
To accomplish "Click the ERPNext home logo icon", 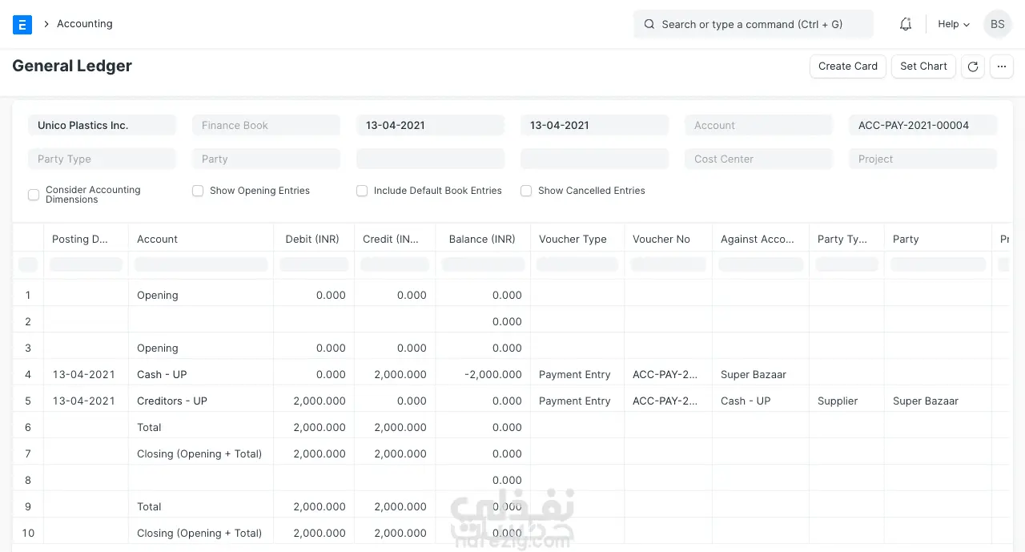I will coord(22,24).
